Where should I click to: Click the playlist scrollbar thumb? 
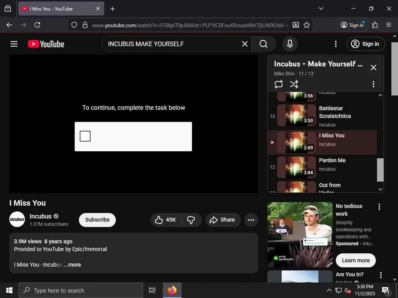click(380, 170)
